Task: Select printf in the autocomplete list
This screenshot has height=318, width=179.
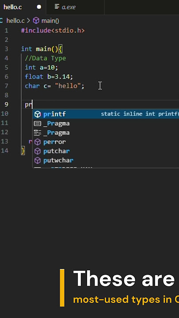Action: (106, 114)
